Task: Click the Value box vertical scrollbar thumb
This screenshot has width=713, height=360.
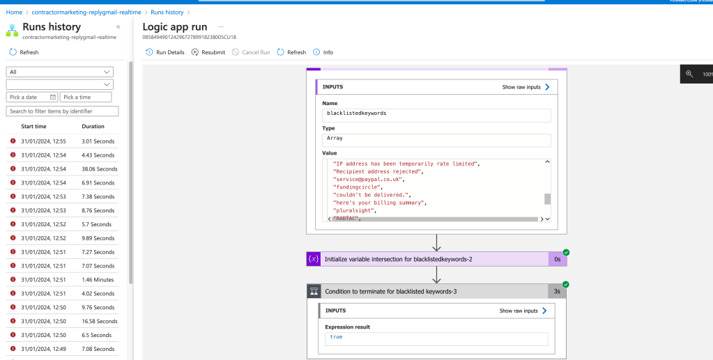Action: [548, 198]
